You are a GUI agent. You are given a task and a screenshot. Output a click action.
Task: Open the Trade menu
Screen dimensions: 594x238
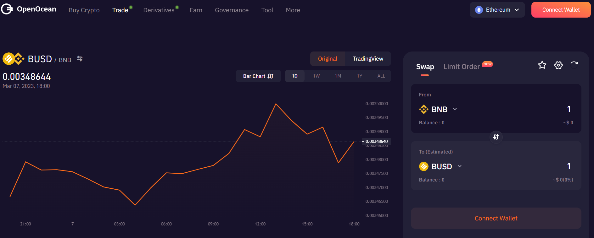(x=120, y=10)
